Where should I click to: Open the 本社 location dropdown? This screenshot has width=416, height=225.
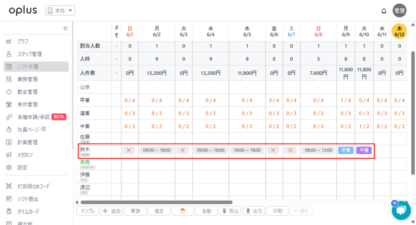click(60, 11)
